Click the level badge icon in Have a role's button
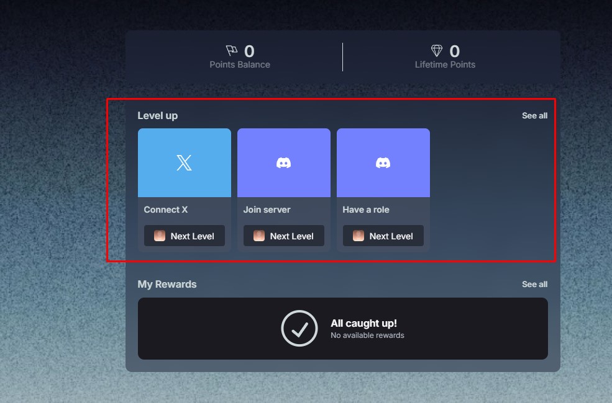 click(x=359, y=236)
